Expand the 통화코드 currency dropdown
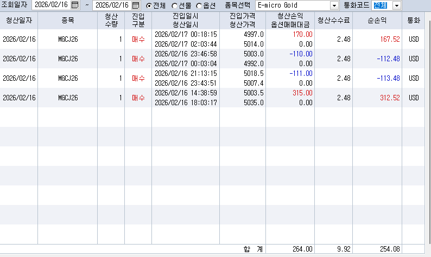Screen dimensions: 431x257 pos(397,5)
